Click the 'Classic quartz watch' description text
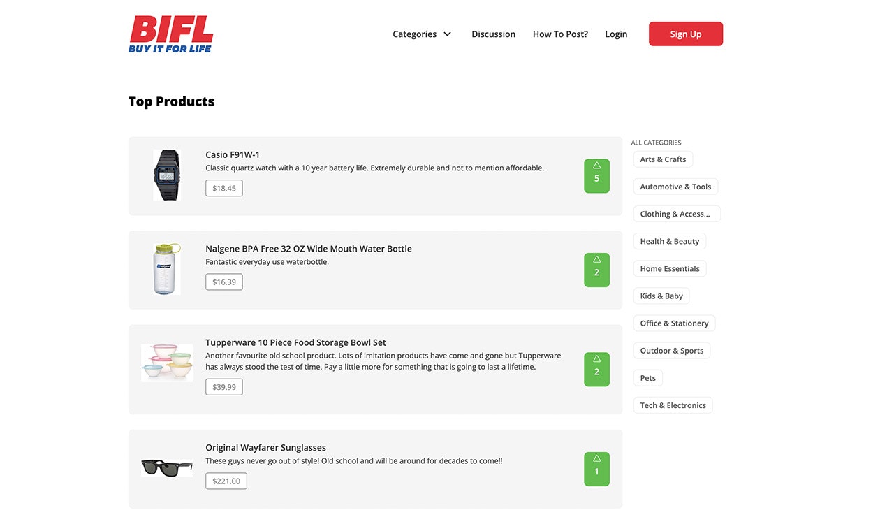Screen dimensions: 887x531 pyautogui.click(x=374, y=168)
